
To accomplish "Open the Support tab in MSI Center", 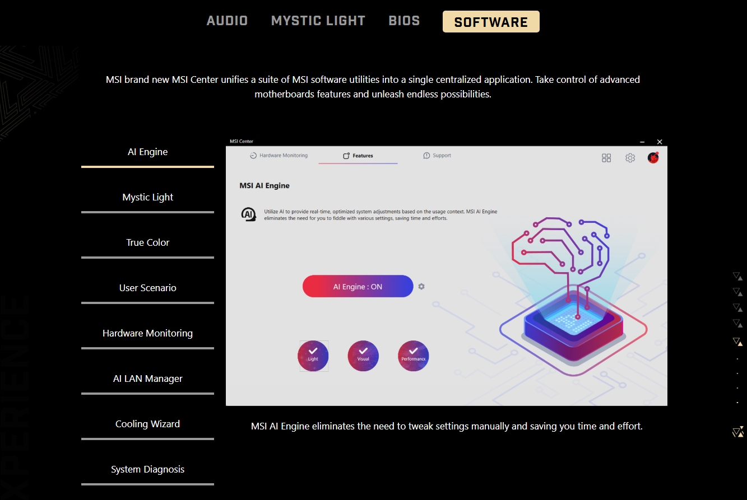I will click(437, 156).
